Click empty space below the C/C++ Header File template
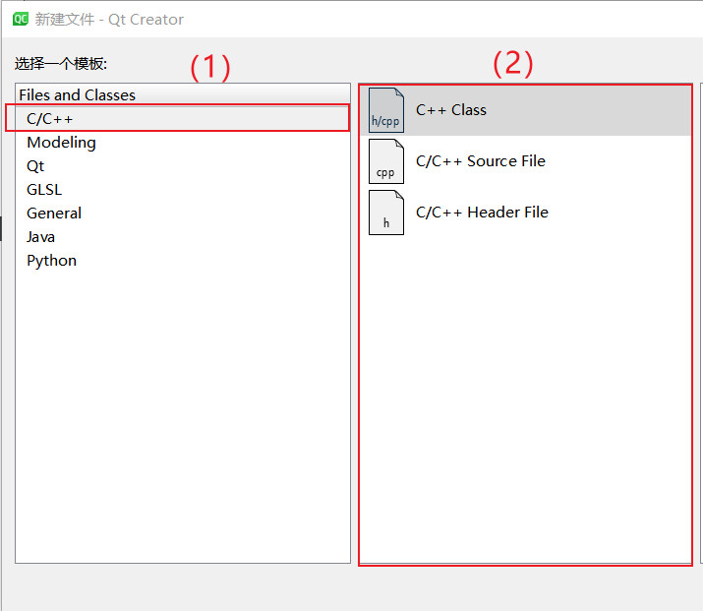The width and height of the screenshot is (703, 611). coord(525,394)
